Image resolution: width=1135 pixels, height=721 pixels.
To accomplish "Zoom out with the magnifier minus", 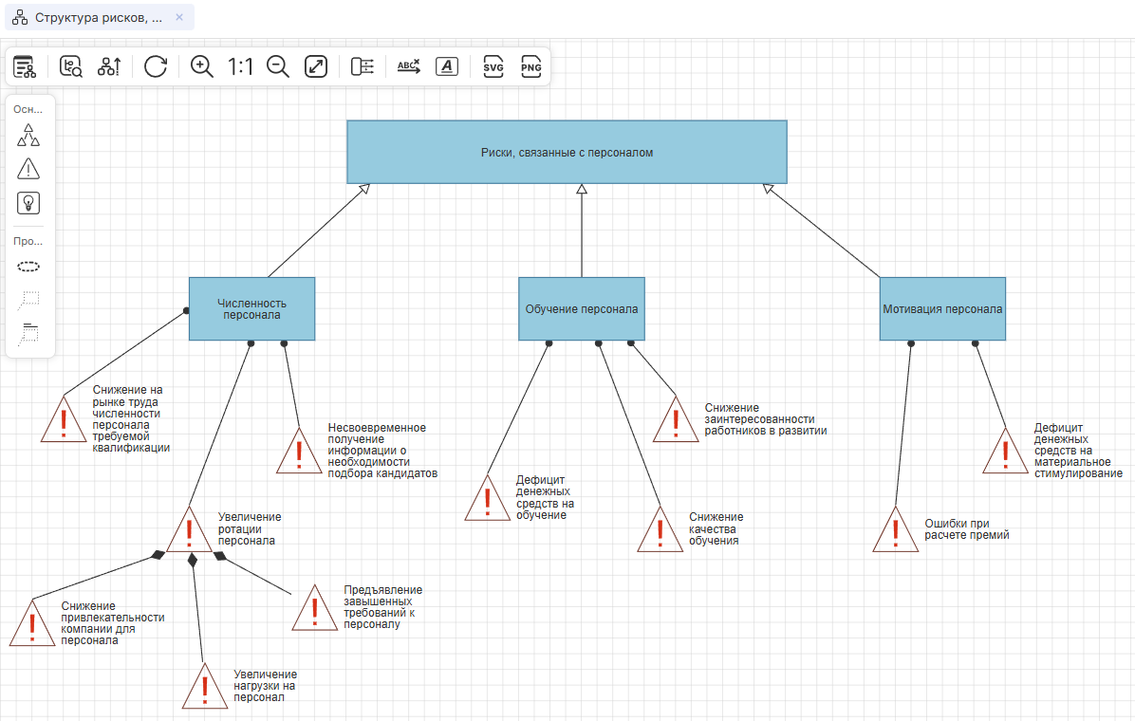I will click(277, 66).
